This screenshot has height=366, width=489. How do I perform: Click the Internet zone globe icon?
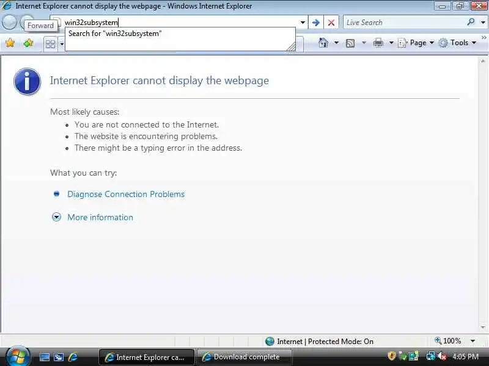pyautogui.click(x=270, y=341)
